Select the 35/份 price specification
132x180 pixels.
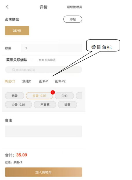pyautogui.click(x=17, y=31)
